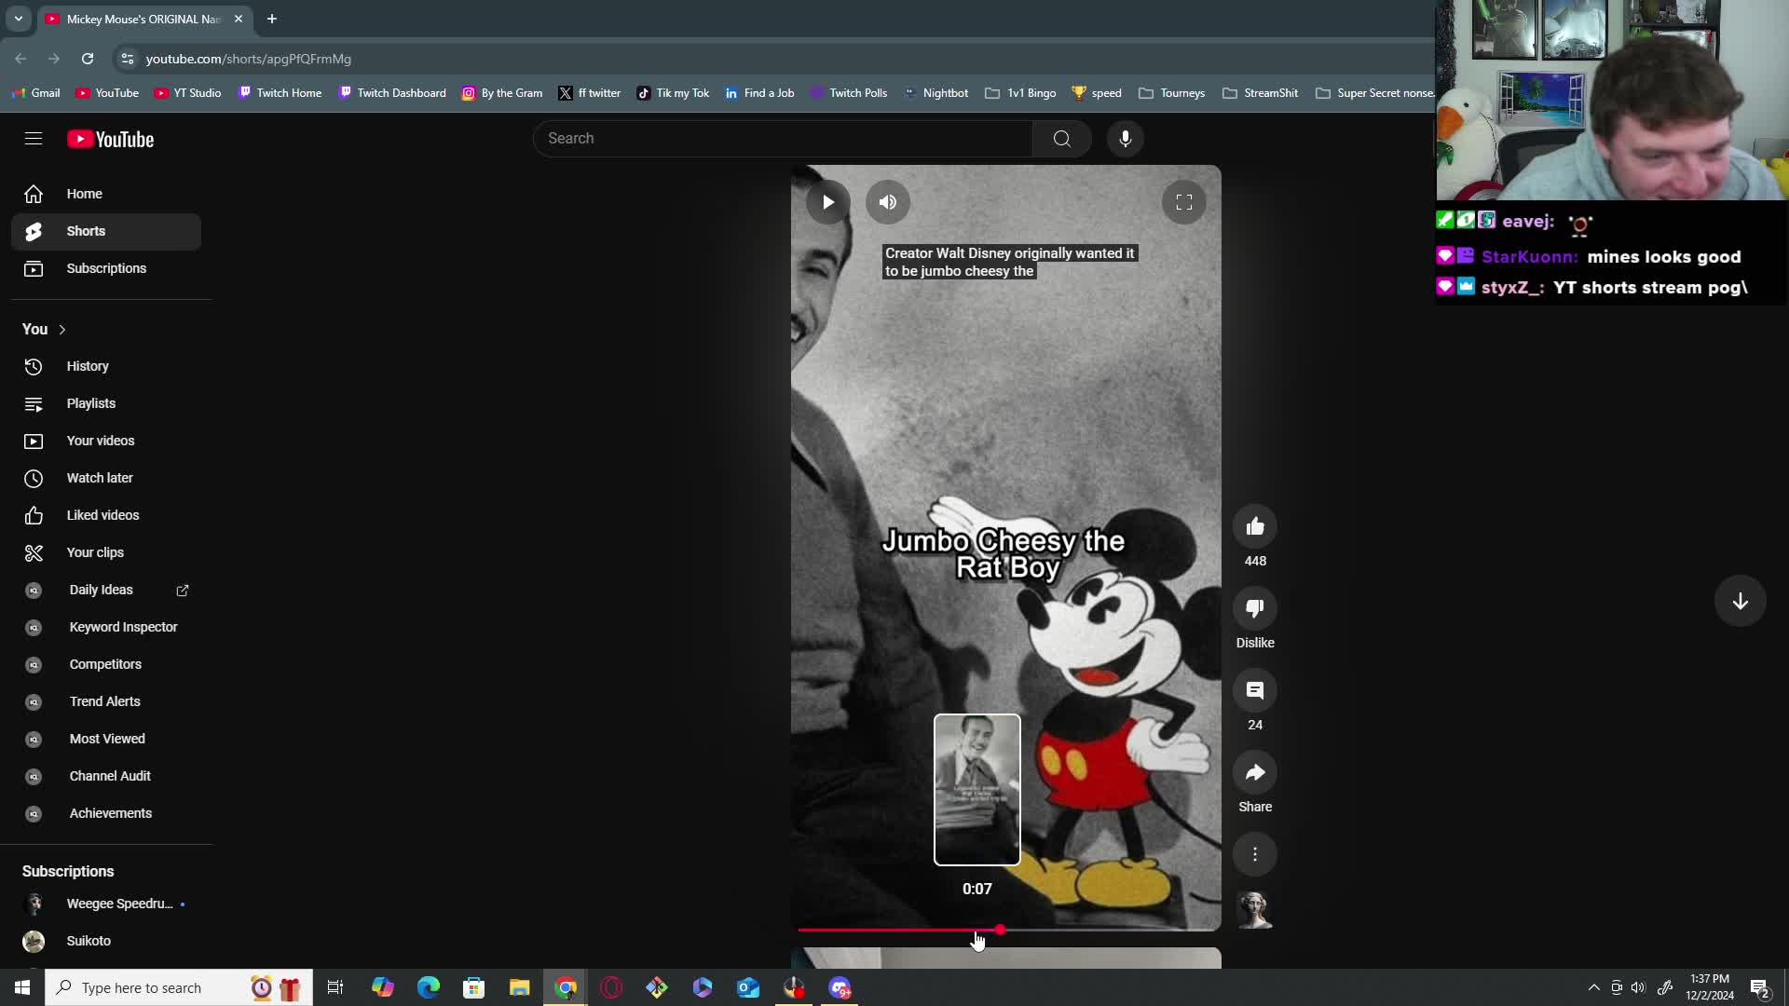Open Most Viewed tool

click(106, 739)
